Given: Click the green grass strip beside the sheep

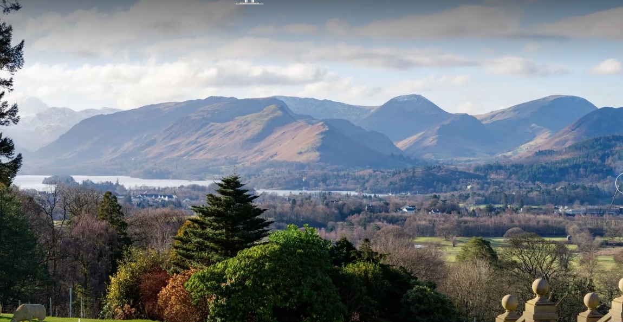Looking at the screenshot, I should coord(81,319).
